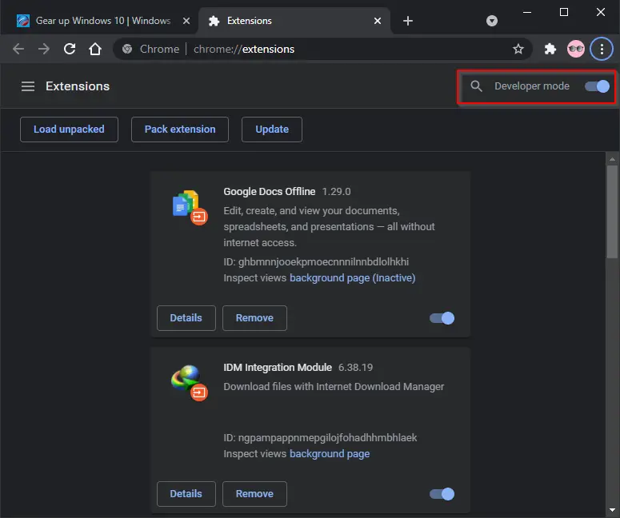Close the Gear up Windows 10 tab
Image resolution: width=620 pixels, height=518 pixels.
tap(186, 21)
